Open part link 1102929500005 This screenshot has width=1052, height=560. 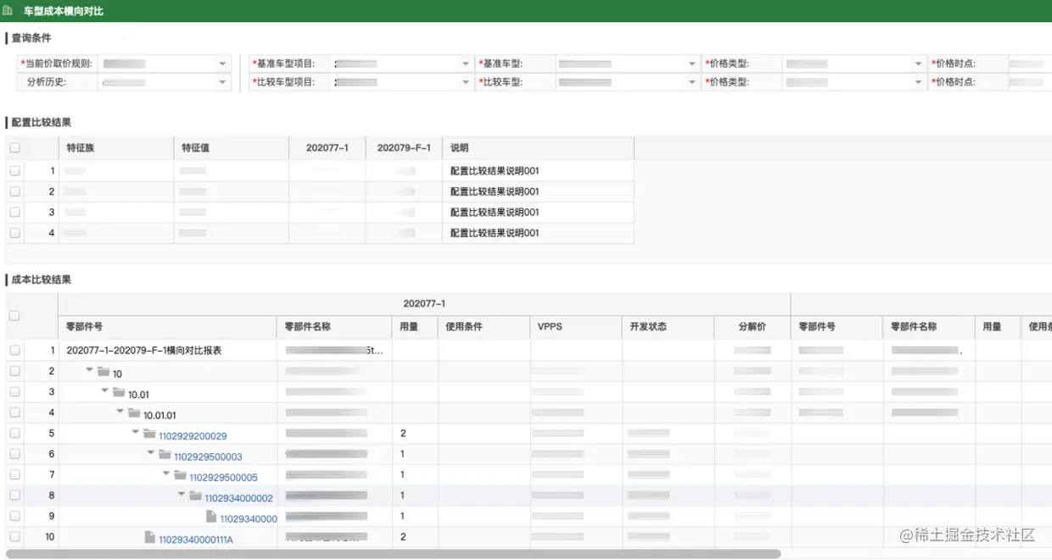pyautogui.click(x=223, y=478)
